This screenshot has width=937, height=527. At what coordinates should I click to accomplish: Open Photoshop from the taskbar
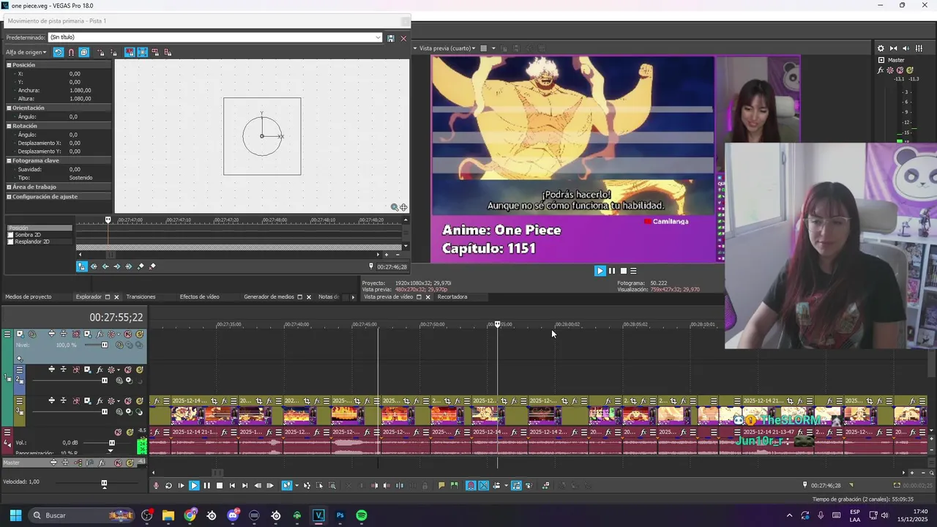coord(340,515)
